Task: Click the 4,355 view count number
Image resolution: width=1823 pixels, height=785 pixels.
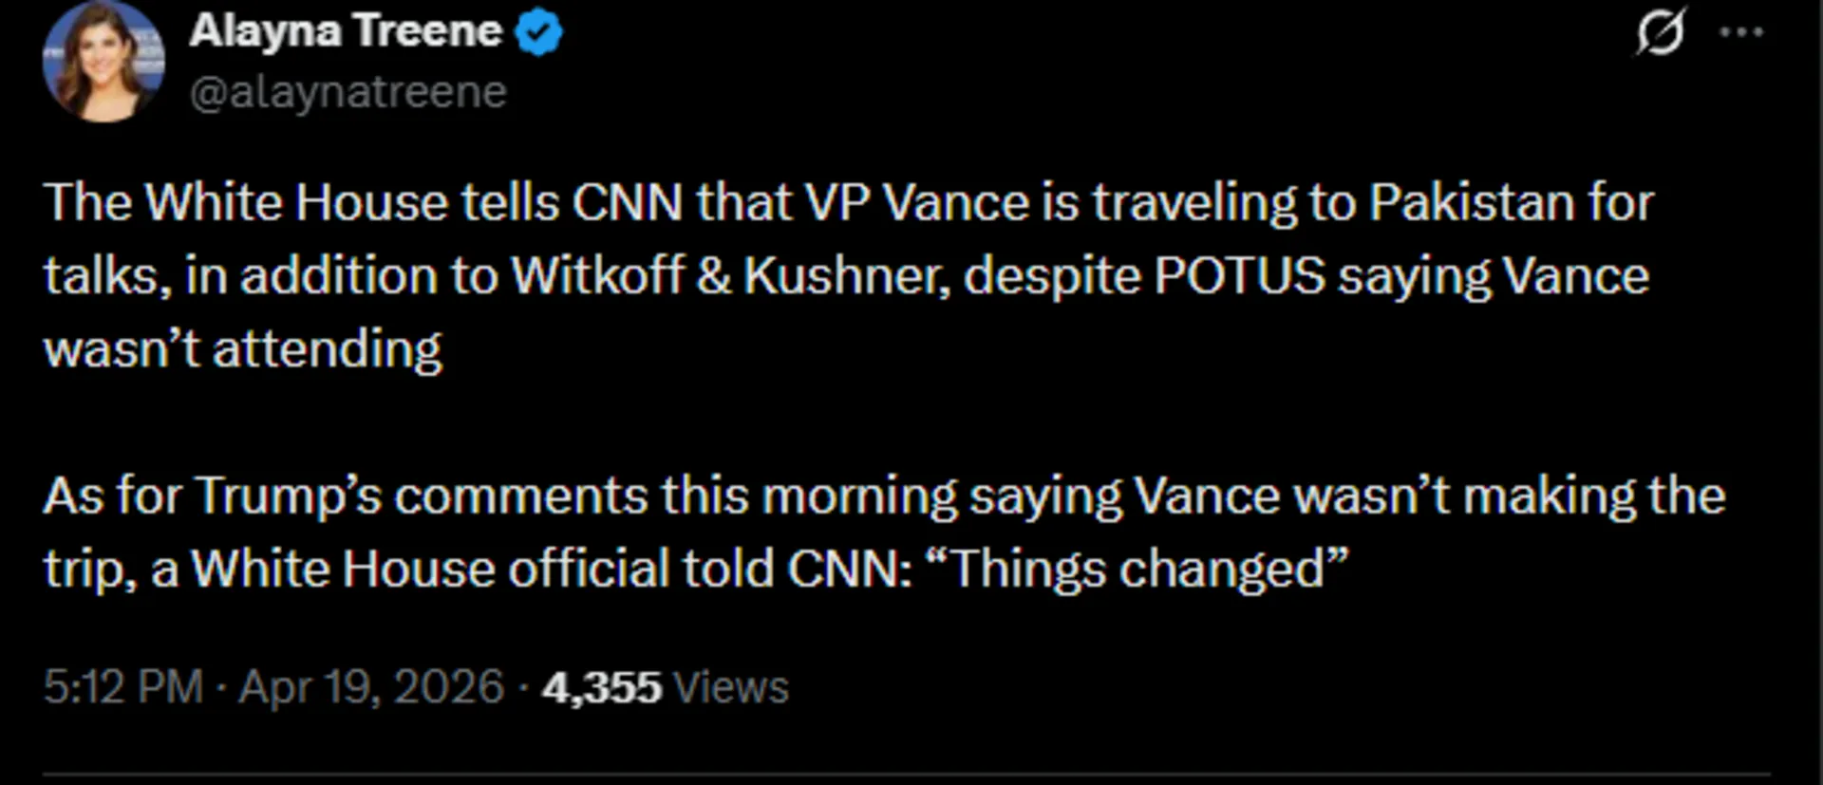Action: click(x=601, y=687)
